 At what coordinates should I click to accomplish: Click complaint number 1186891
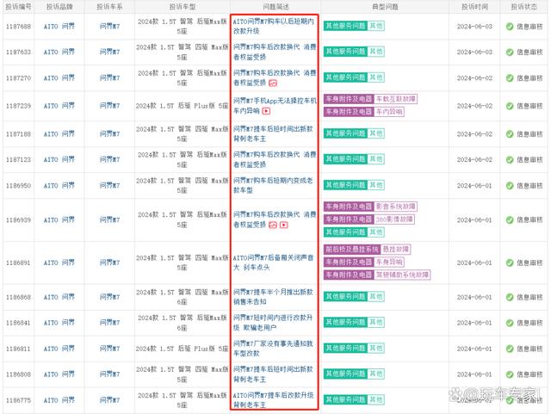[x=18, y=263]
